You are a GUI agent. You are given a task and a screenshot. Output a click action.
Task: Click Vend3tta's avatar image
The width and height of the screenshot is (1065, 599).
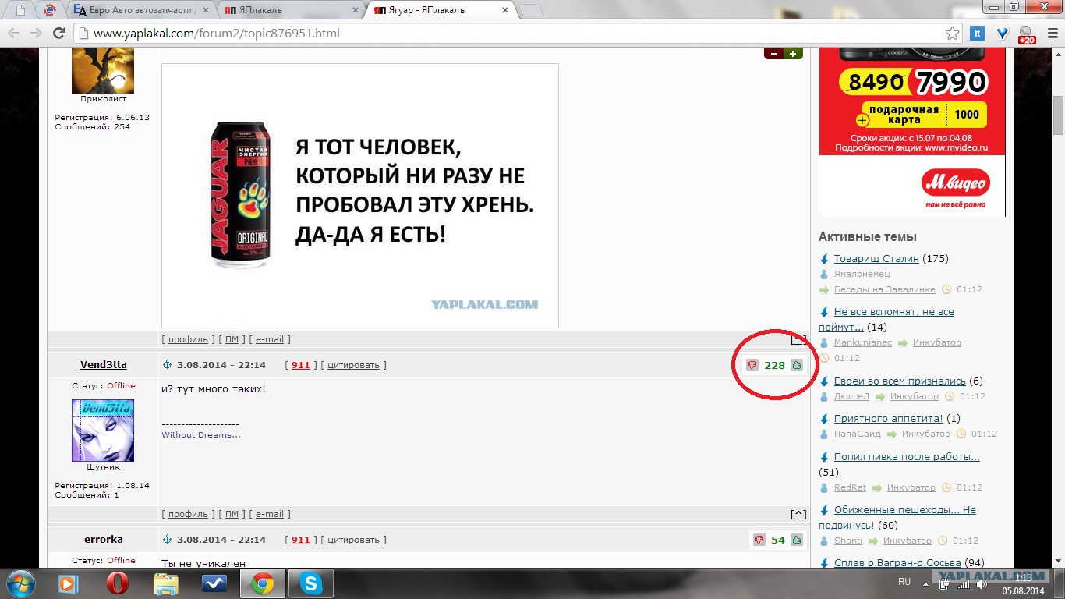tap(103, 430)
